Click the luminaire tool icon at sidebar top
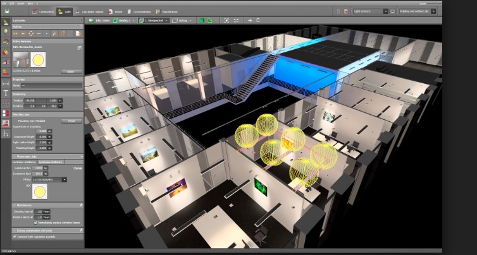The image size is (477, 255). pyautogui.click(x=6, y=21)
